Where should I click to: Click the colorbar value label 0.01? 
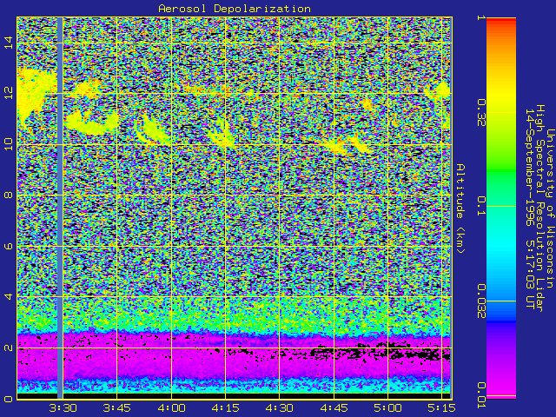[x=480, y=395]
